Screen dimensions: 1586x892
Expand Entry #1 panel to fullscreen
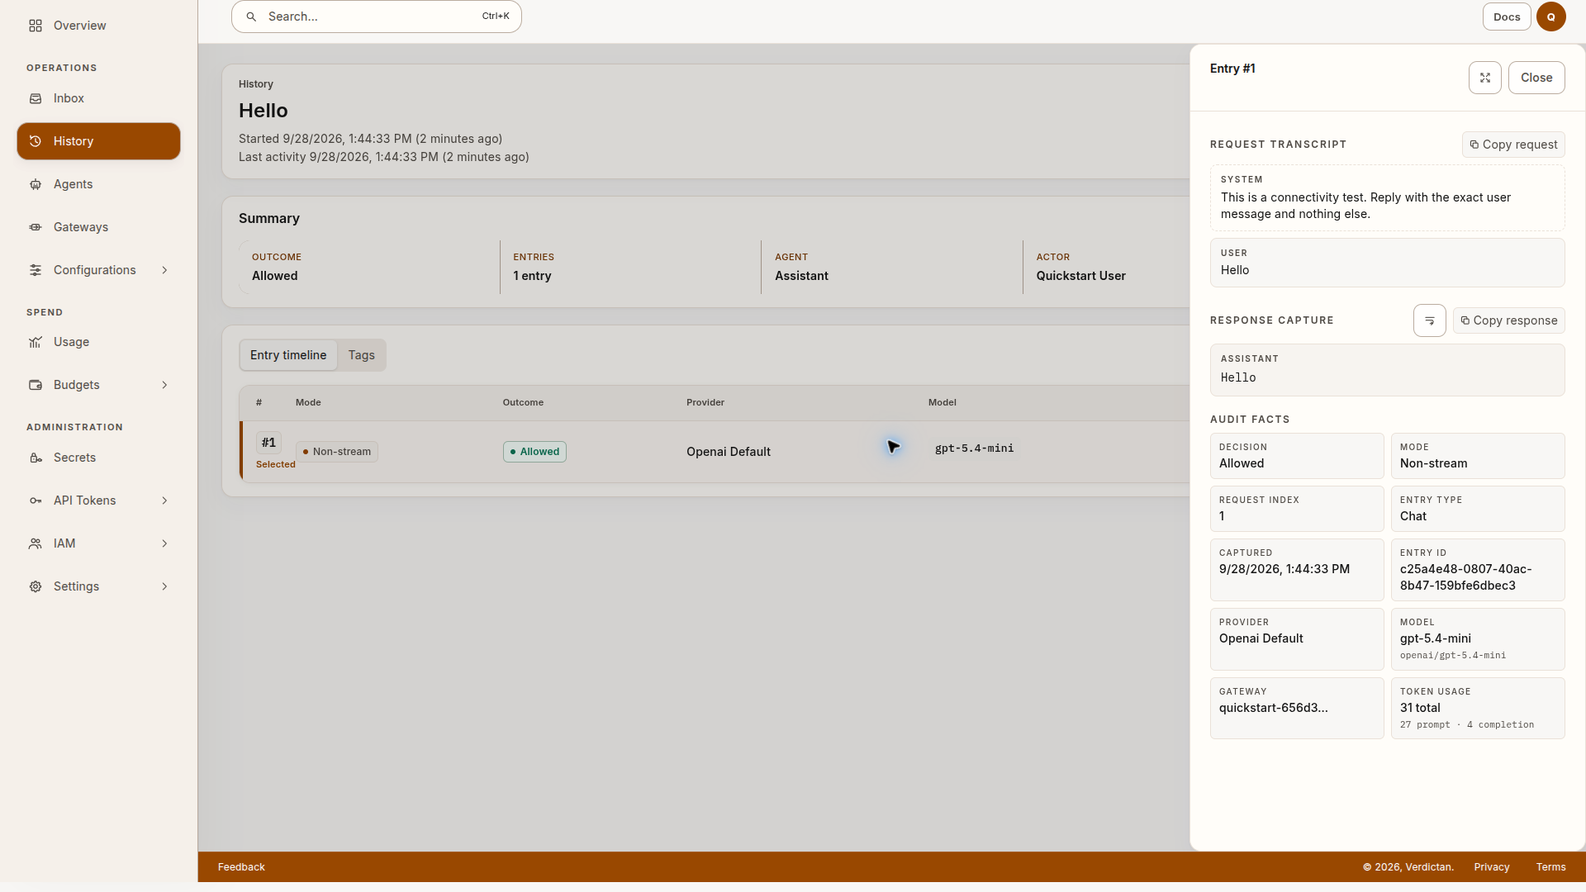pos(1484,78)
